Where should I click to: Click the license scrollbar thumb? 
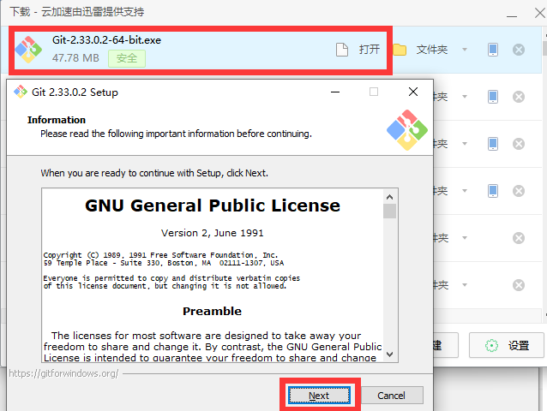tap(389, 211)
